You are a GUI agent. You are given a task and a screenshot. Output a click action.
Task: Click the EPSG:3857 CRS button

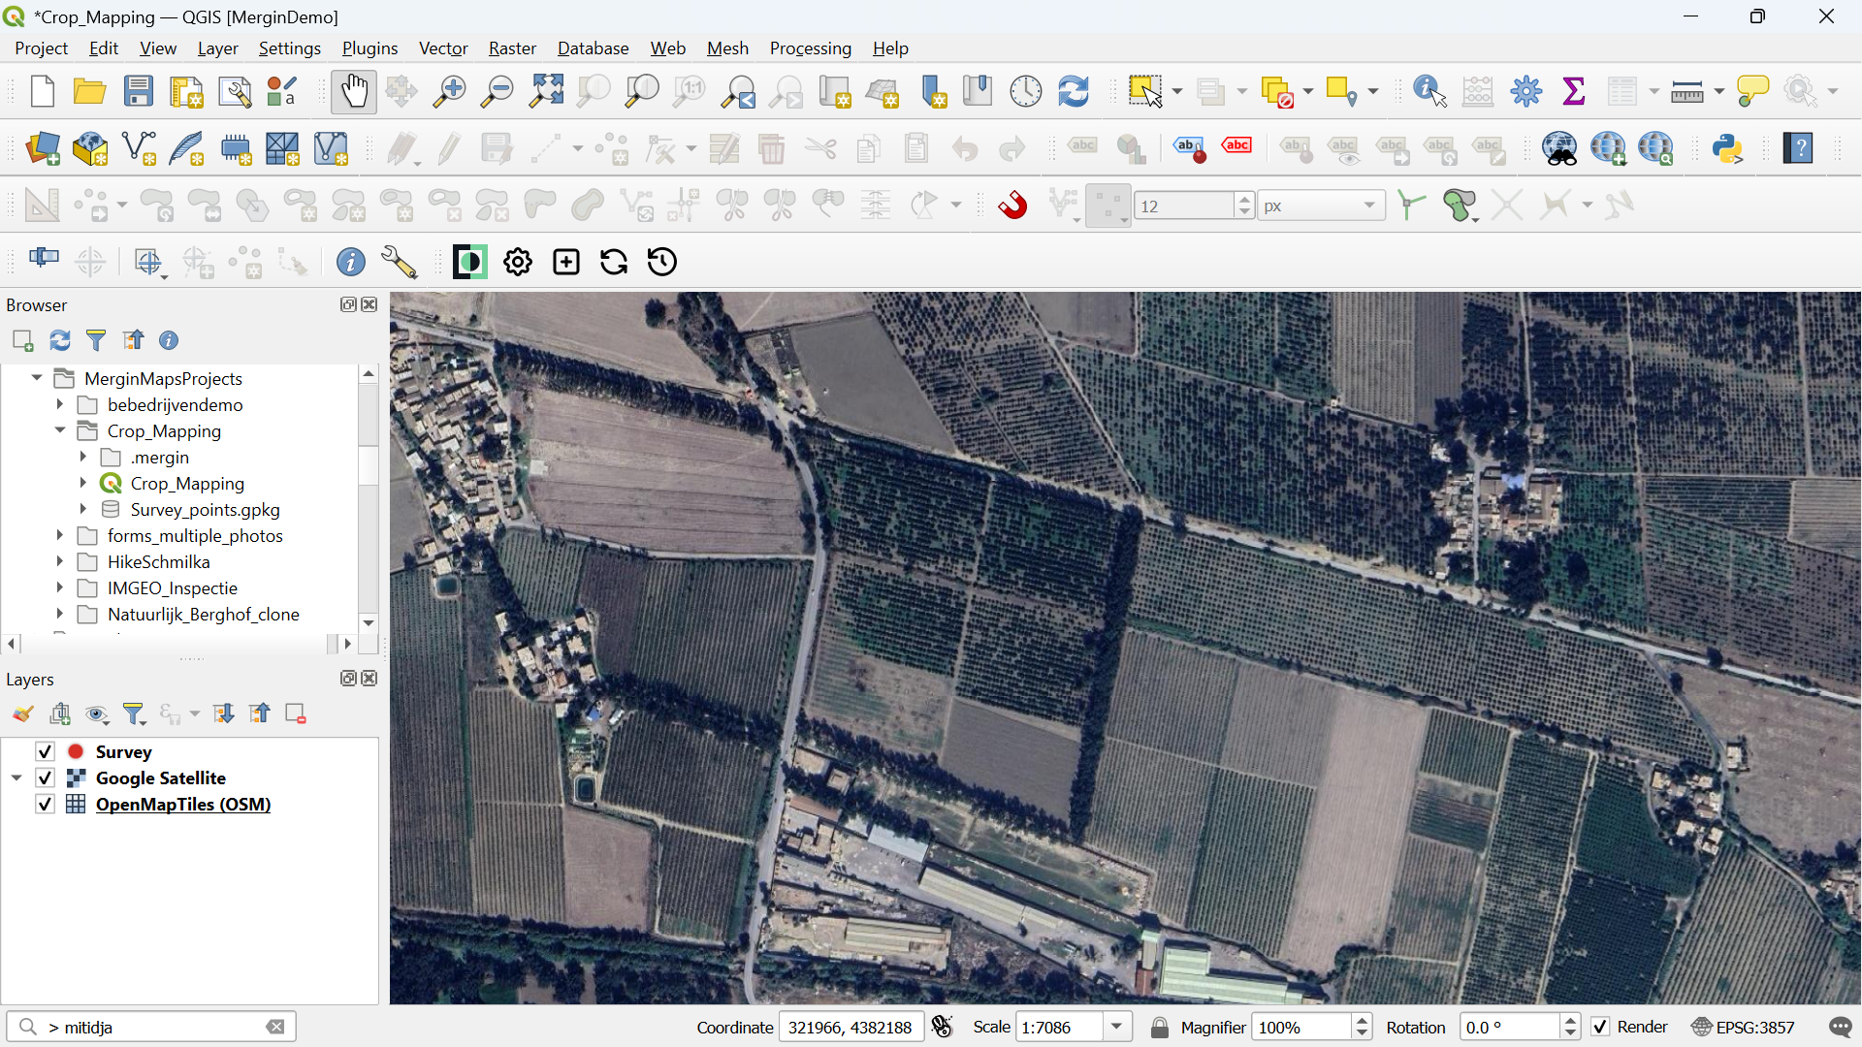1744,1027
